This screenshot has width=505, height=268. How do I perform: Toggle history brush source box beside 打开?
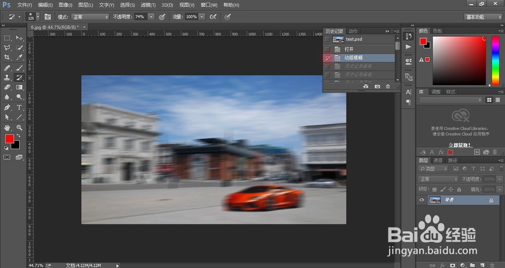coord(327,49)
